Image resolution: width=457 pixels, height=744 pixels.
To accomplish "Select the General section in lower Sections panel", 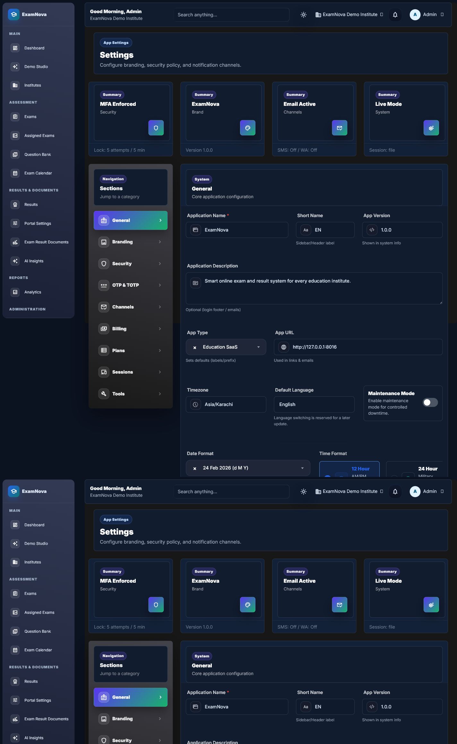I will [131, 697].
